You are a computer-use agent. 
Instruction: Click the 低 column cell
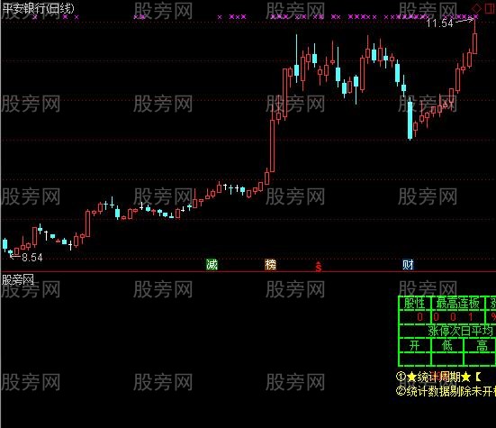click(x=447, y=345)
